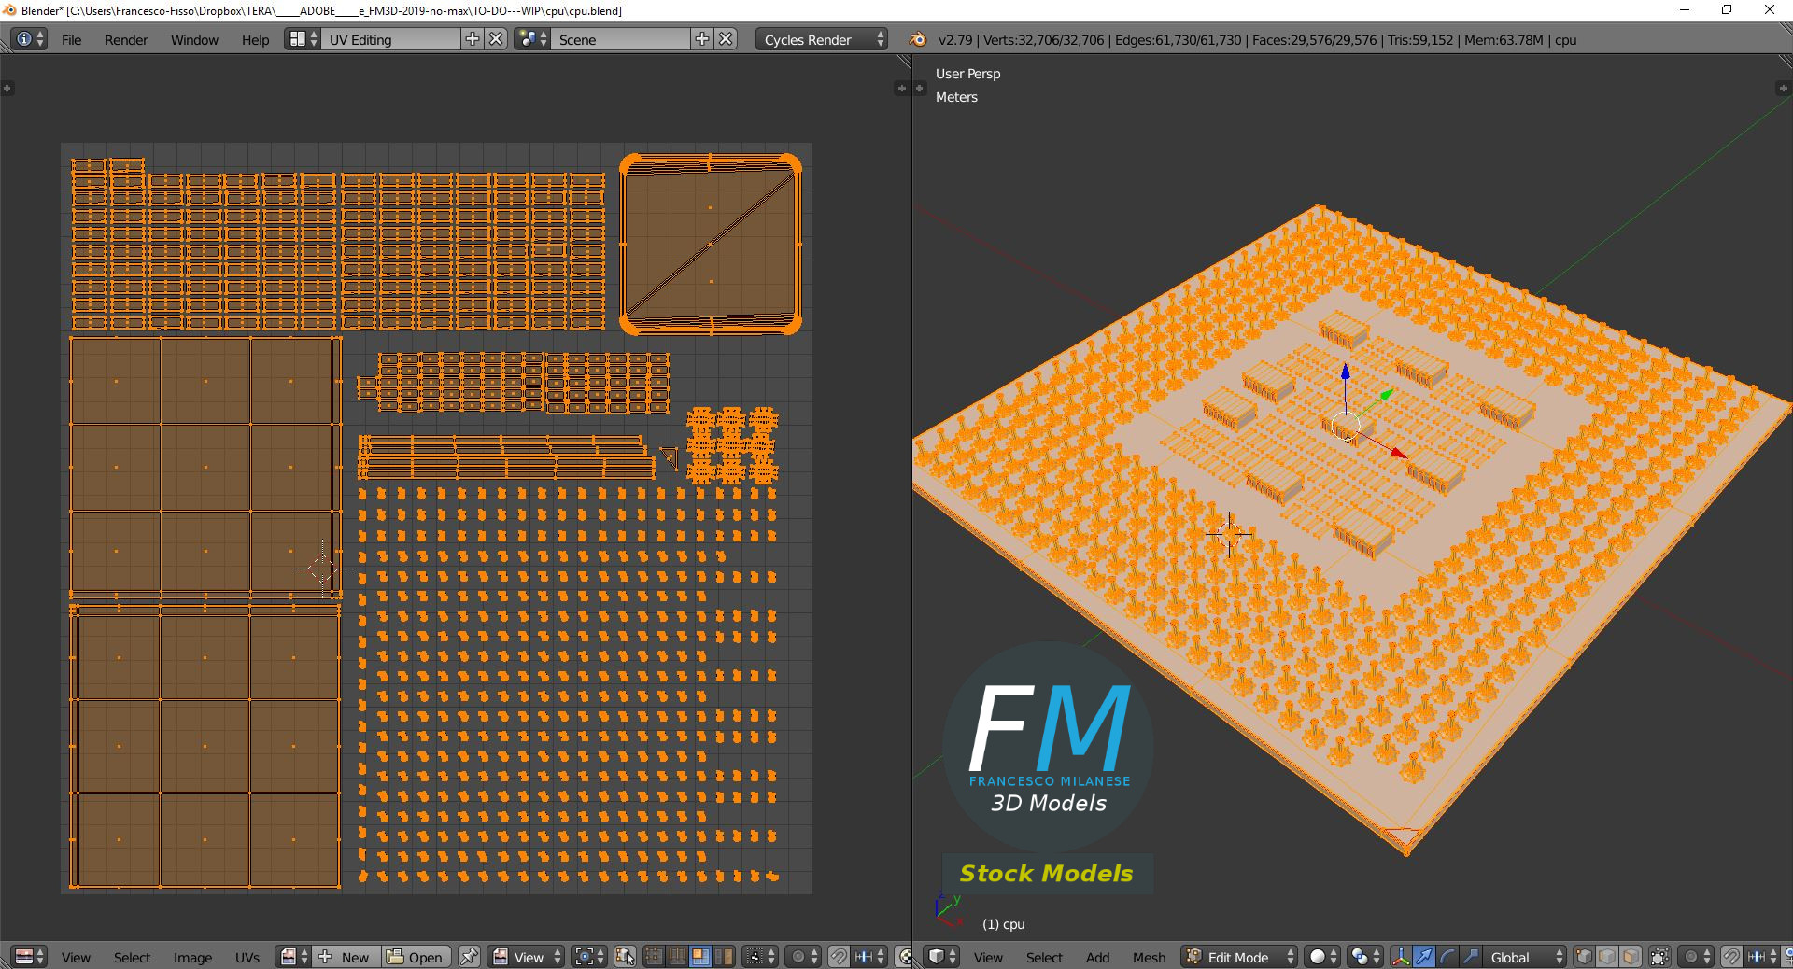Open UV sticky selection mode dropdown
The width and height of the screenshot is (1793, 969).
pos(761,957)
